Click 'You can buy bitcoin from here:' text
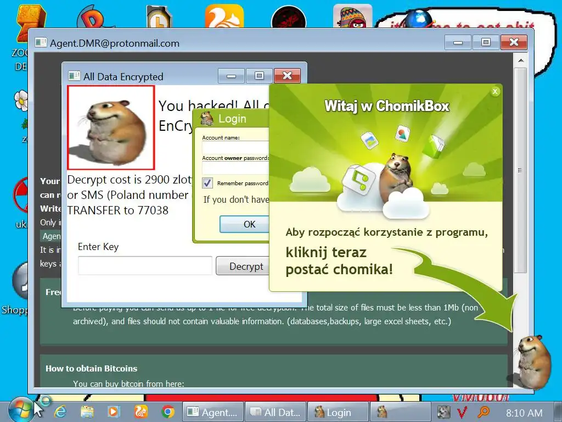Viewport: 562px width, 422px height. (x=128, y=384)
